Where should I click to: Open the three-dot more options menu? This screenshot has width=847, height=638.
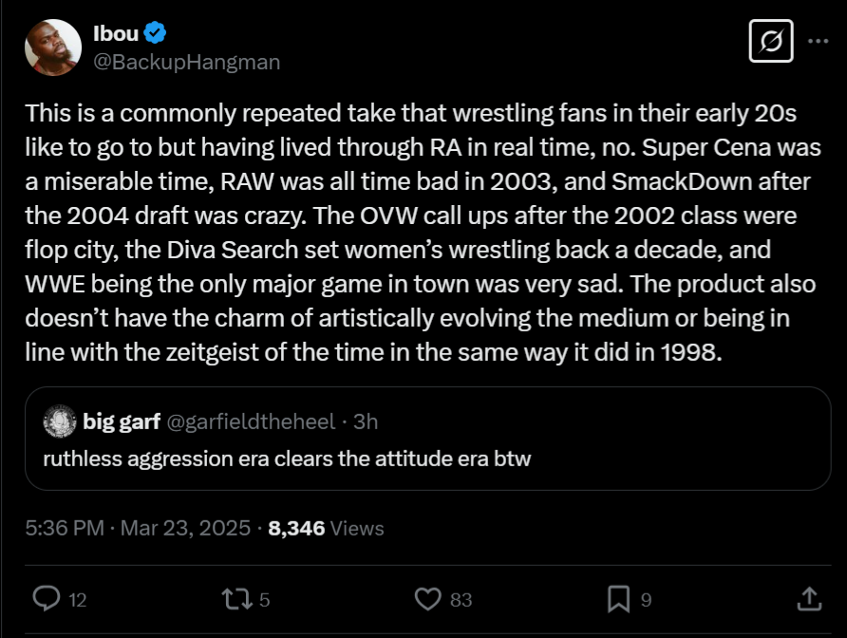817,43
